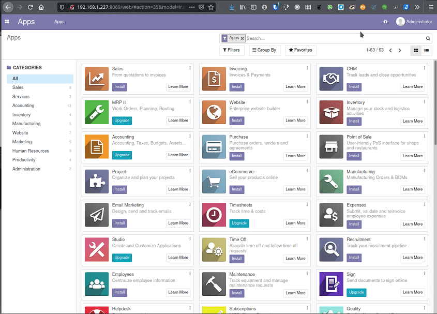The height and width of the screenshot is (314, 437).
Task: Select the All category
Action: pyautogui.click(x=40, y=79)
